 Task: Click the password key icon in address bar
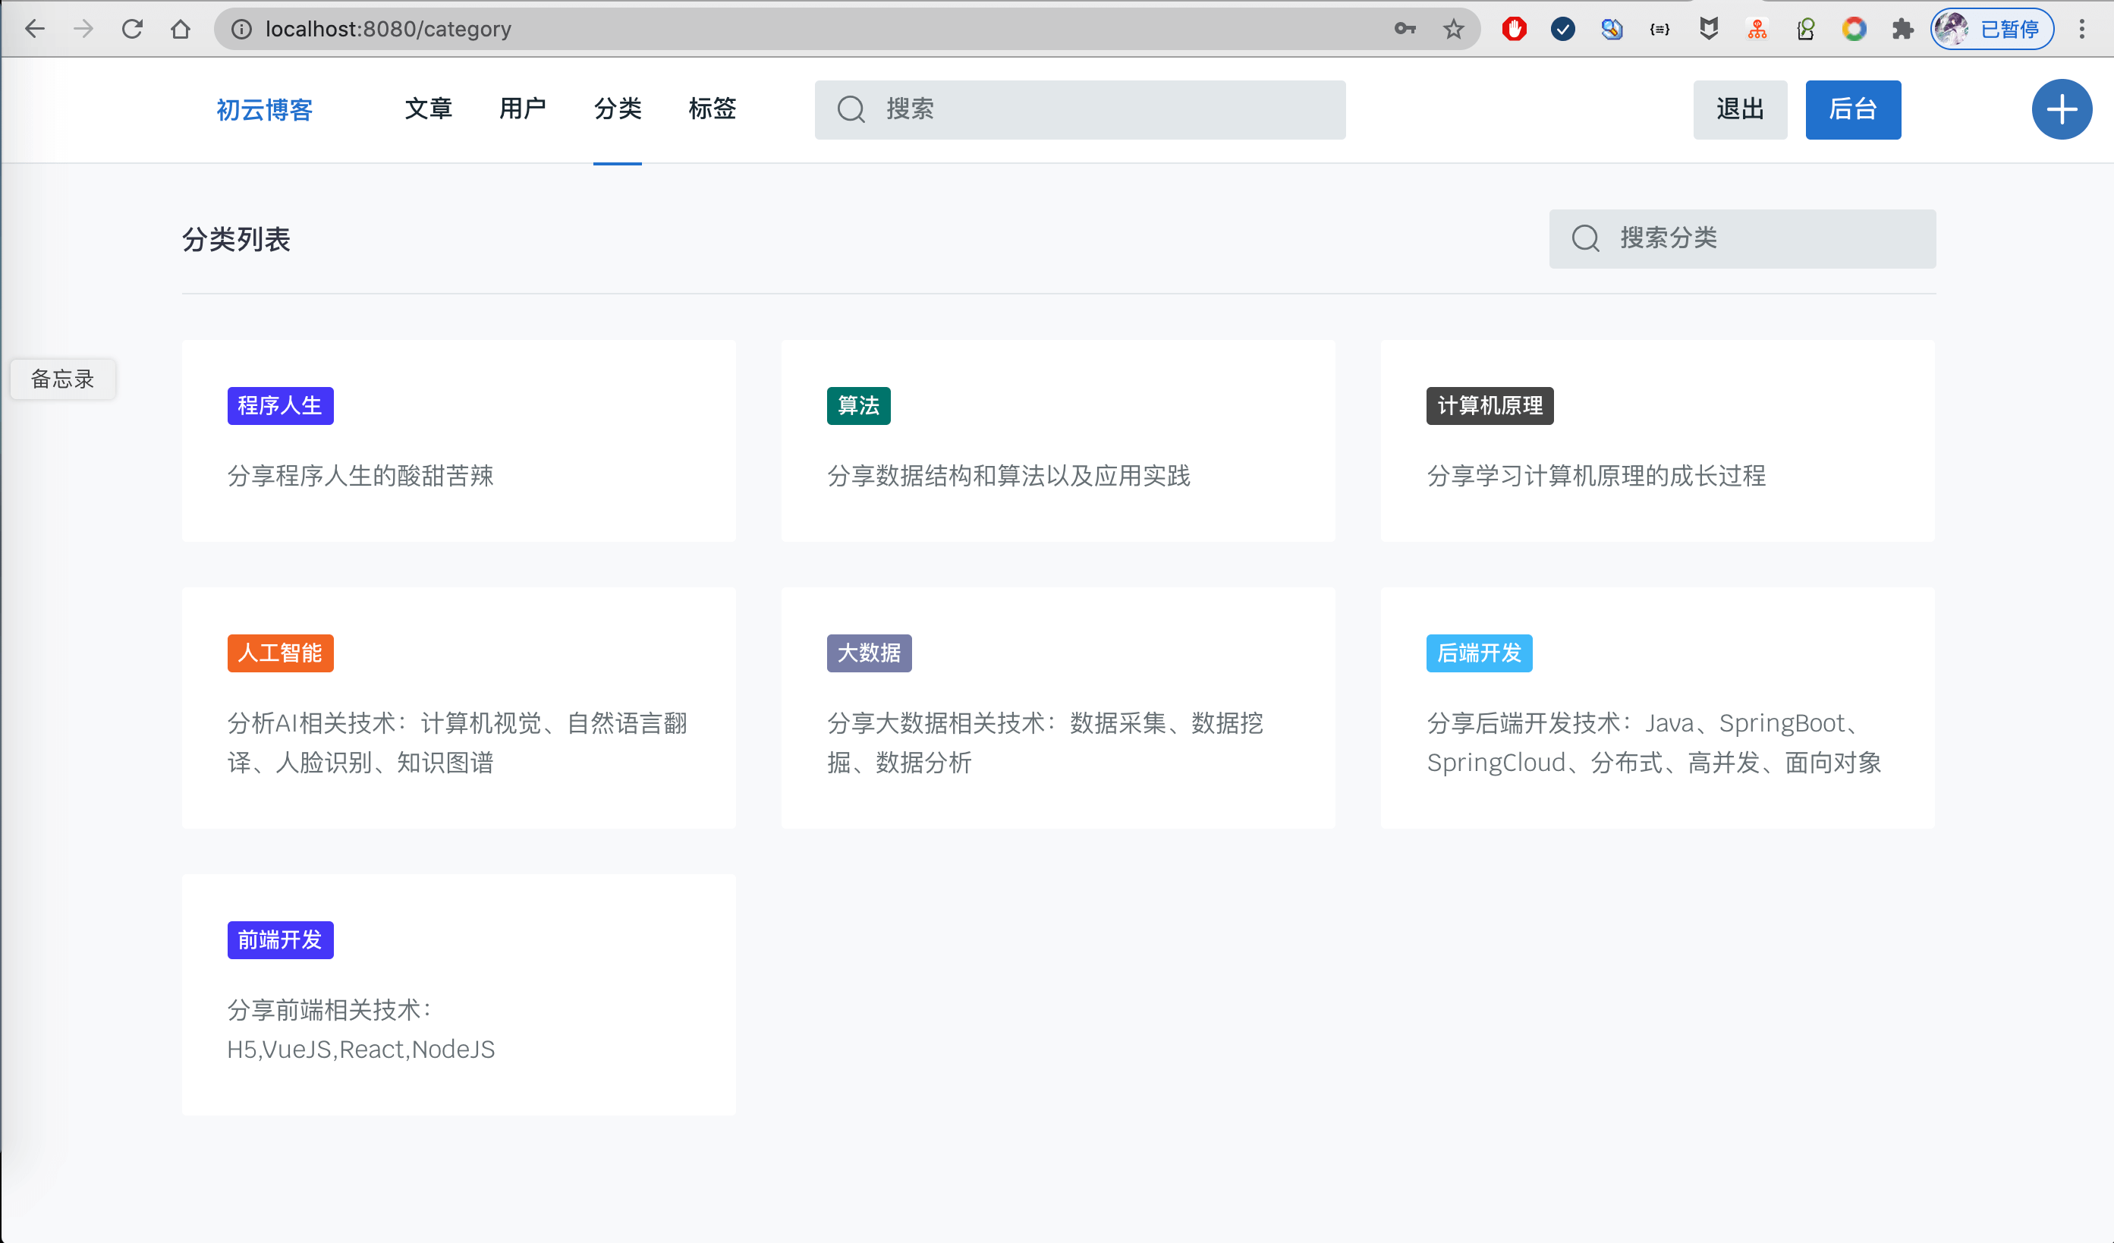pyautogui.click(x=1405, y=30)
